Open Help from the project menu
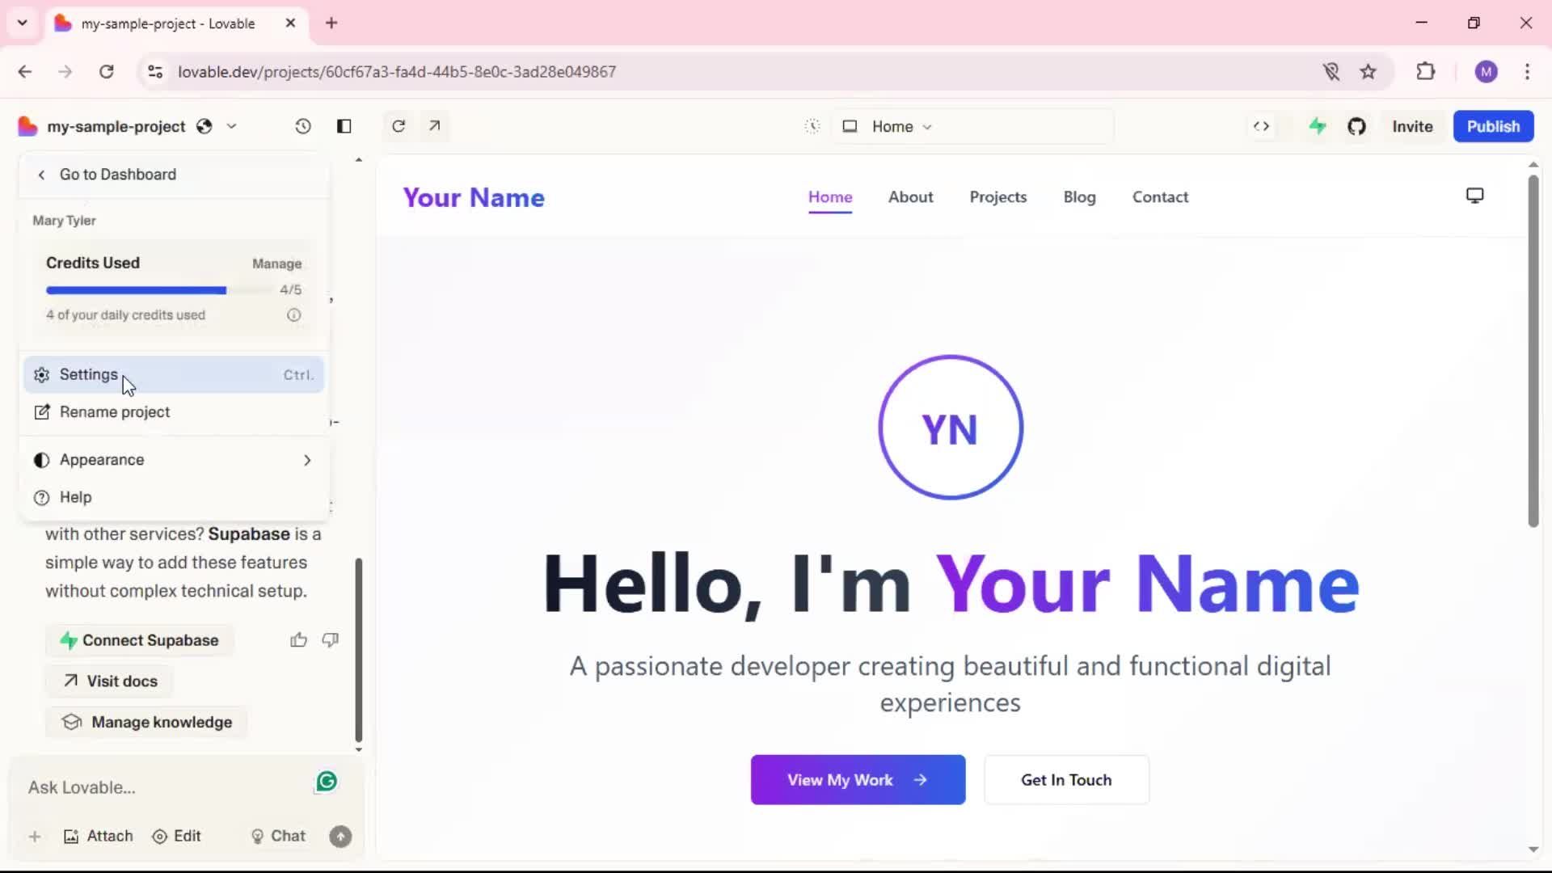 click(x=174, y=497)
